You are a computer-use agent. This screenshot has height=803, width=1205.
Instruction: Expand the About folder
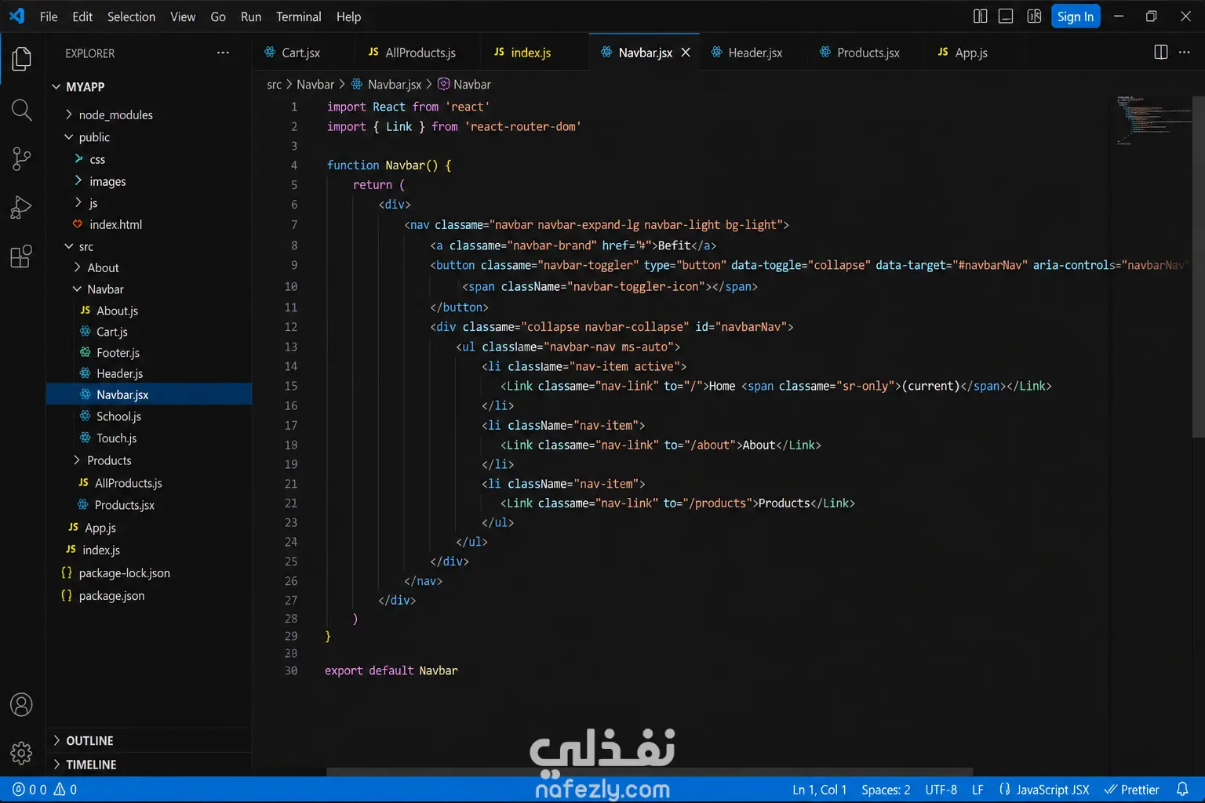tap(103, 267)
